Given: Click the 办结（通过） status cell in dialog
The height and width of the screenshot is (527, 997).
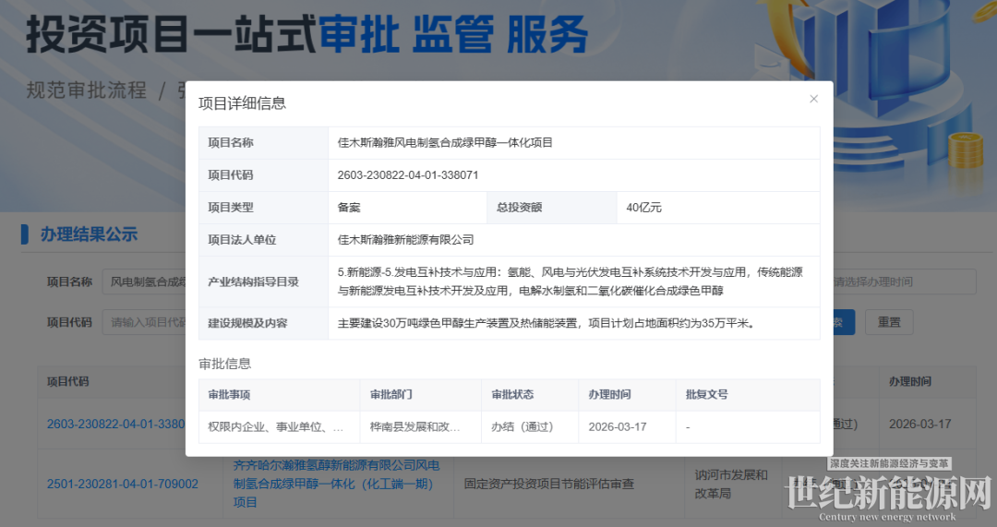Looking at the screenshot, I should pos(522,426).
